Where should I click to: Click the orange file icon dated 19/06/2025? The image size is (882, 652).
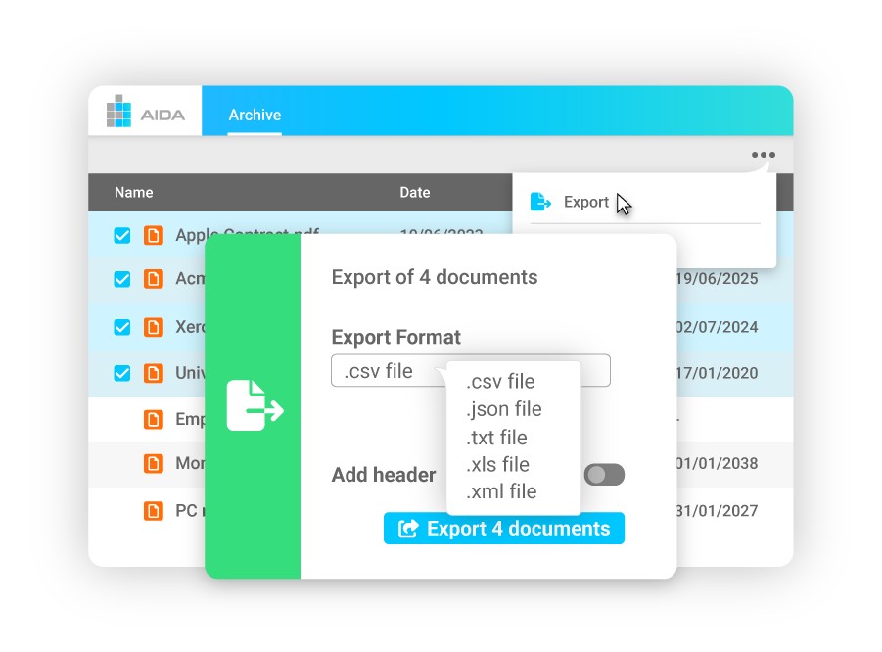point(153,279)
